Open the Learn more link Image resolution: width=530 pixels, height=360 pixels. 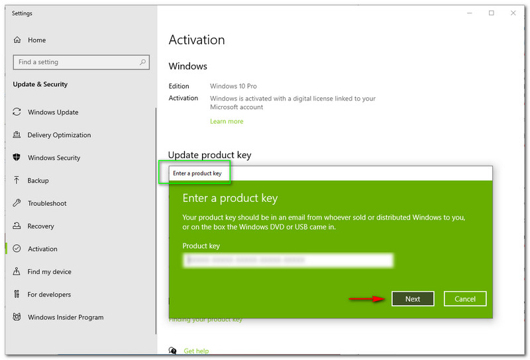(x=227, y=122)
